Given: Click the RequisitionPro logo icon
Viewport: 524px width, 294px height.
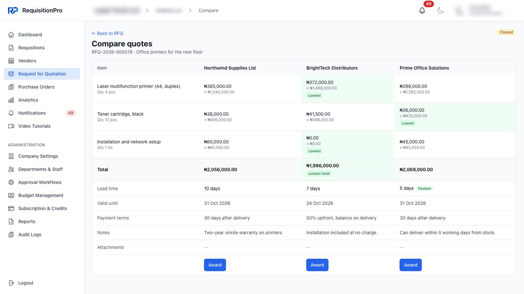Looking at the screenshot, I should [x=13, y=10].
